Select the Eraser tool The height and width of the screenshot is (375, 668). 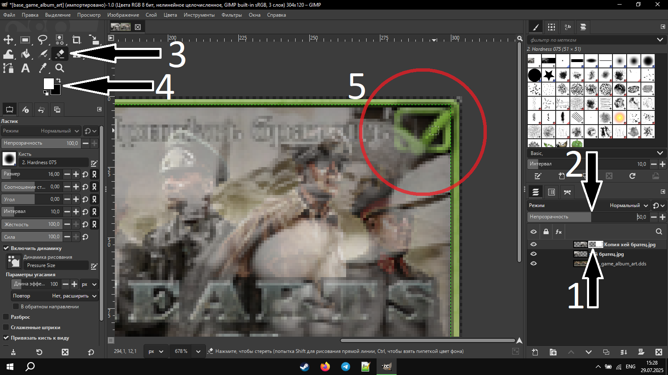(60, 54)
